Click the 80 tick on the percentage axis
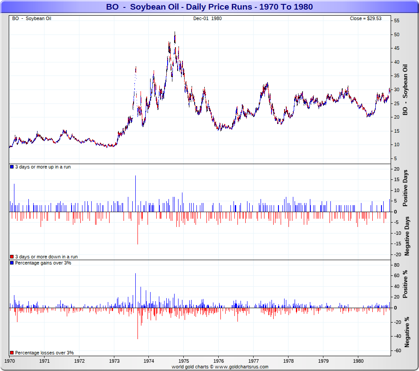This screenshot has width=419, height=371. pos(397,265)
